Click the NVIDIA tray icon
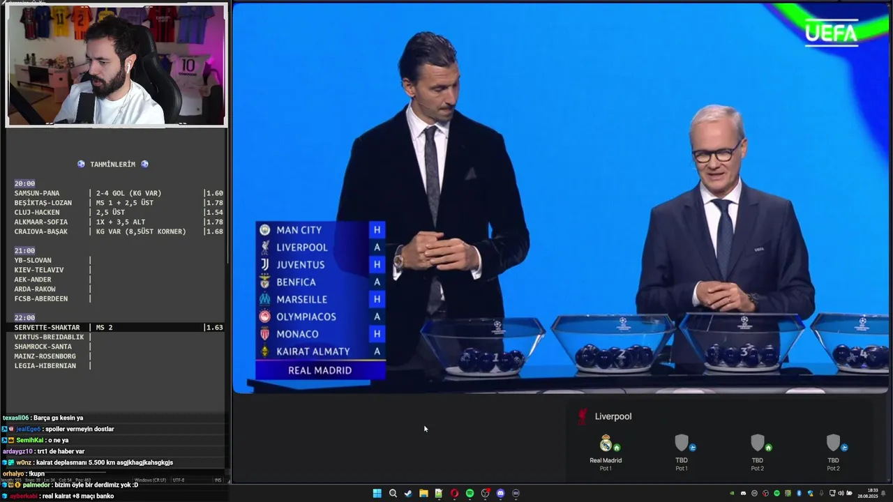Image resolution: width=893 pixels, height=502 pixels. 732,493
